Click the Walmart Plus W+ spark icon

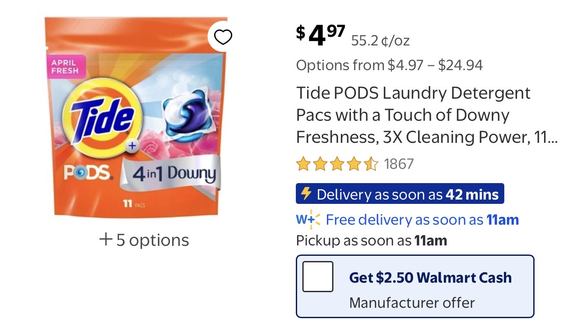308,219
